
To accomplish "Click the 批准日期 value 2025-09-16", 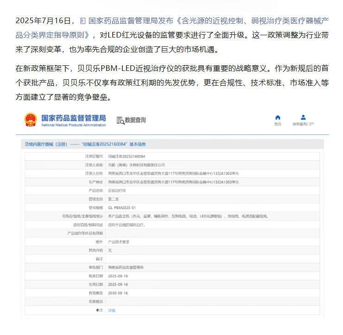I will click(118, 276).
